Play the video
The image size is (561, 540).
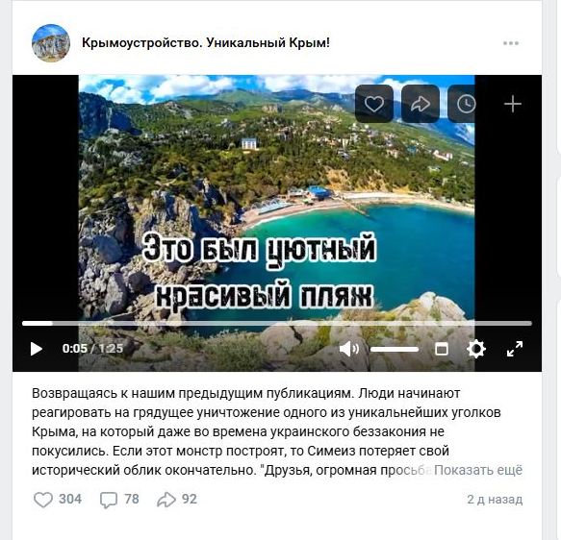point(37,349)
